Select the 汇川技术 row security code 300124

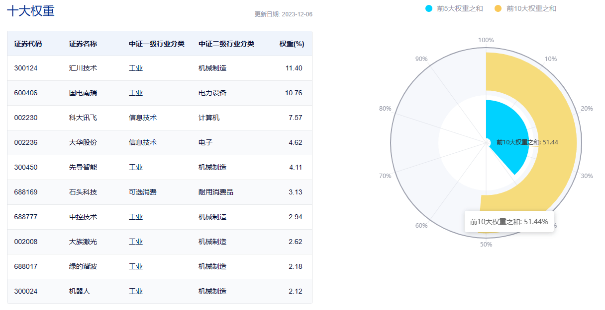(26, 68)
